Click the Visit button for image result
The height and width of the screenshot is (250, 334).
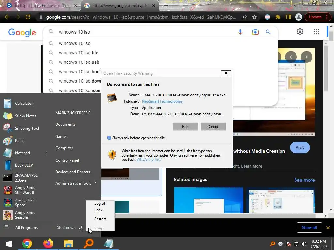point(300,147)
